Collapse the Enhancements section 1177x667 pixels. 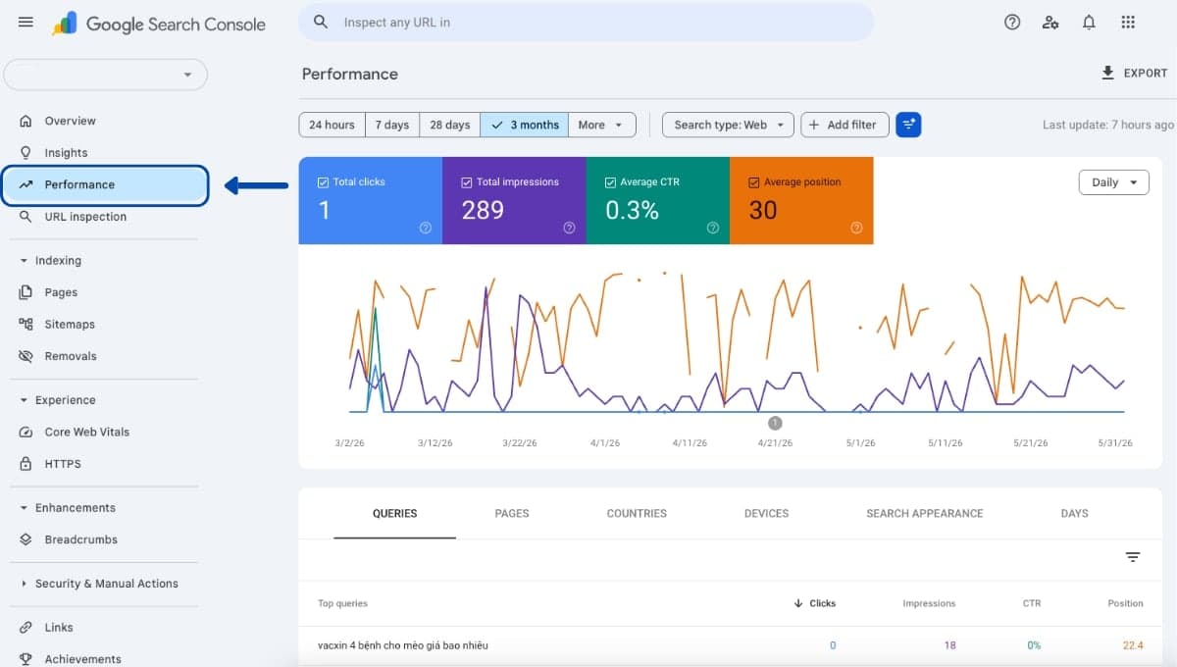coord(24,508)
